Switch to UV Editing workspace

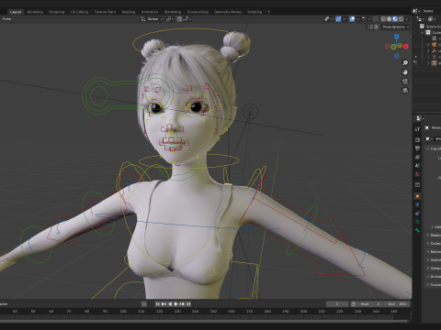(x=79, y=12)
